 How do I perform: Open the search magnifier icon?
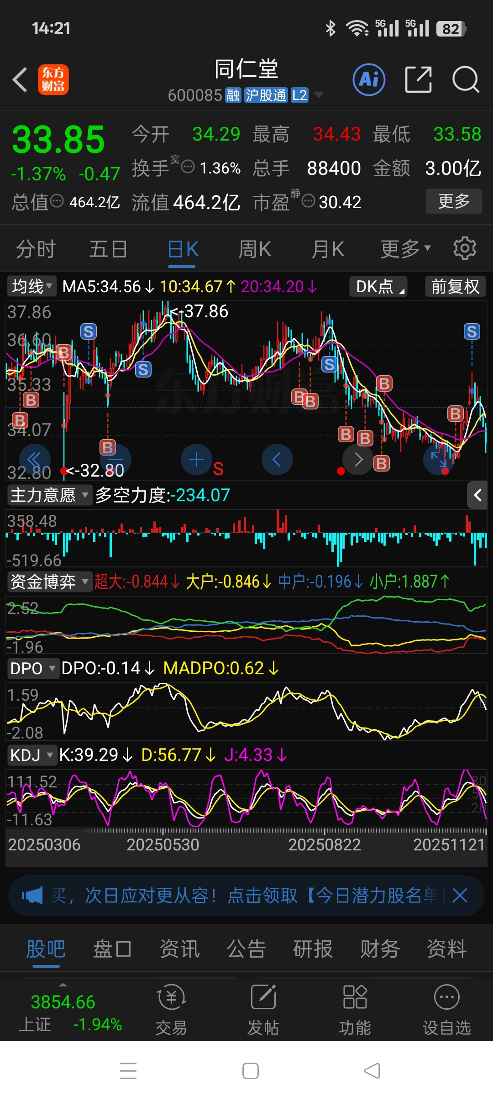coord(466,79)
